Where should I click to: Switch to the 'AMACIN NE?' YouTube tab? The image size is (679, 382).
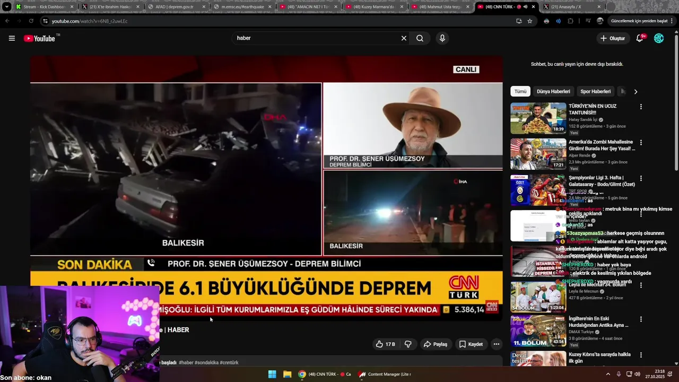308,7
